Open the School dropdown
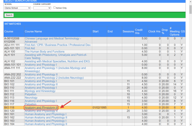Viewport: 192px width, 126px height. [x=17, y=8]
